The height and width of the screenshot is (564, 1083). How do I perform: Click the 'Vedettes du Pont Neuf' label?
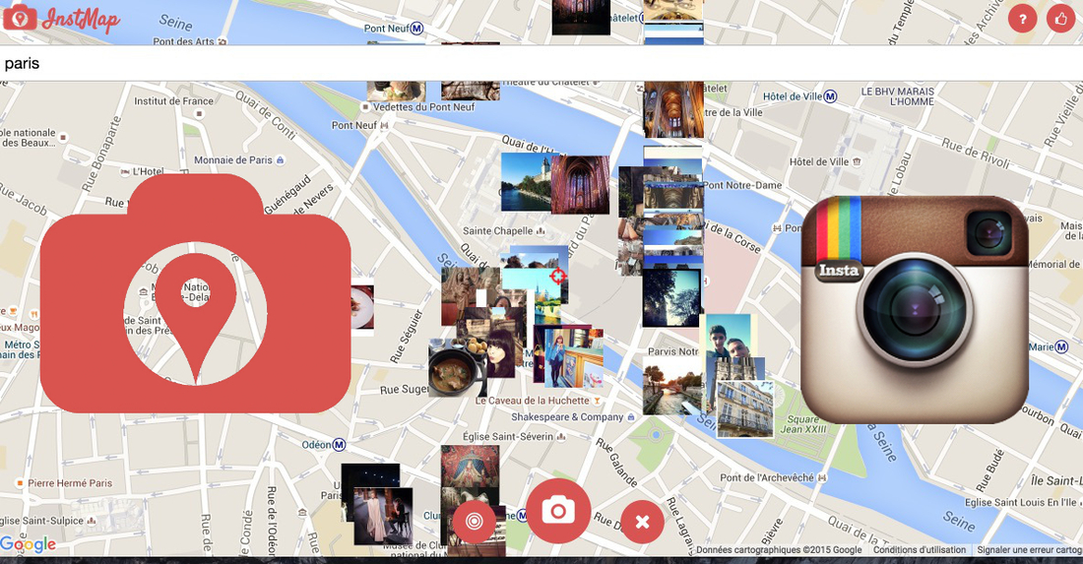tap(424, 107)
